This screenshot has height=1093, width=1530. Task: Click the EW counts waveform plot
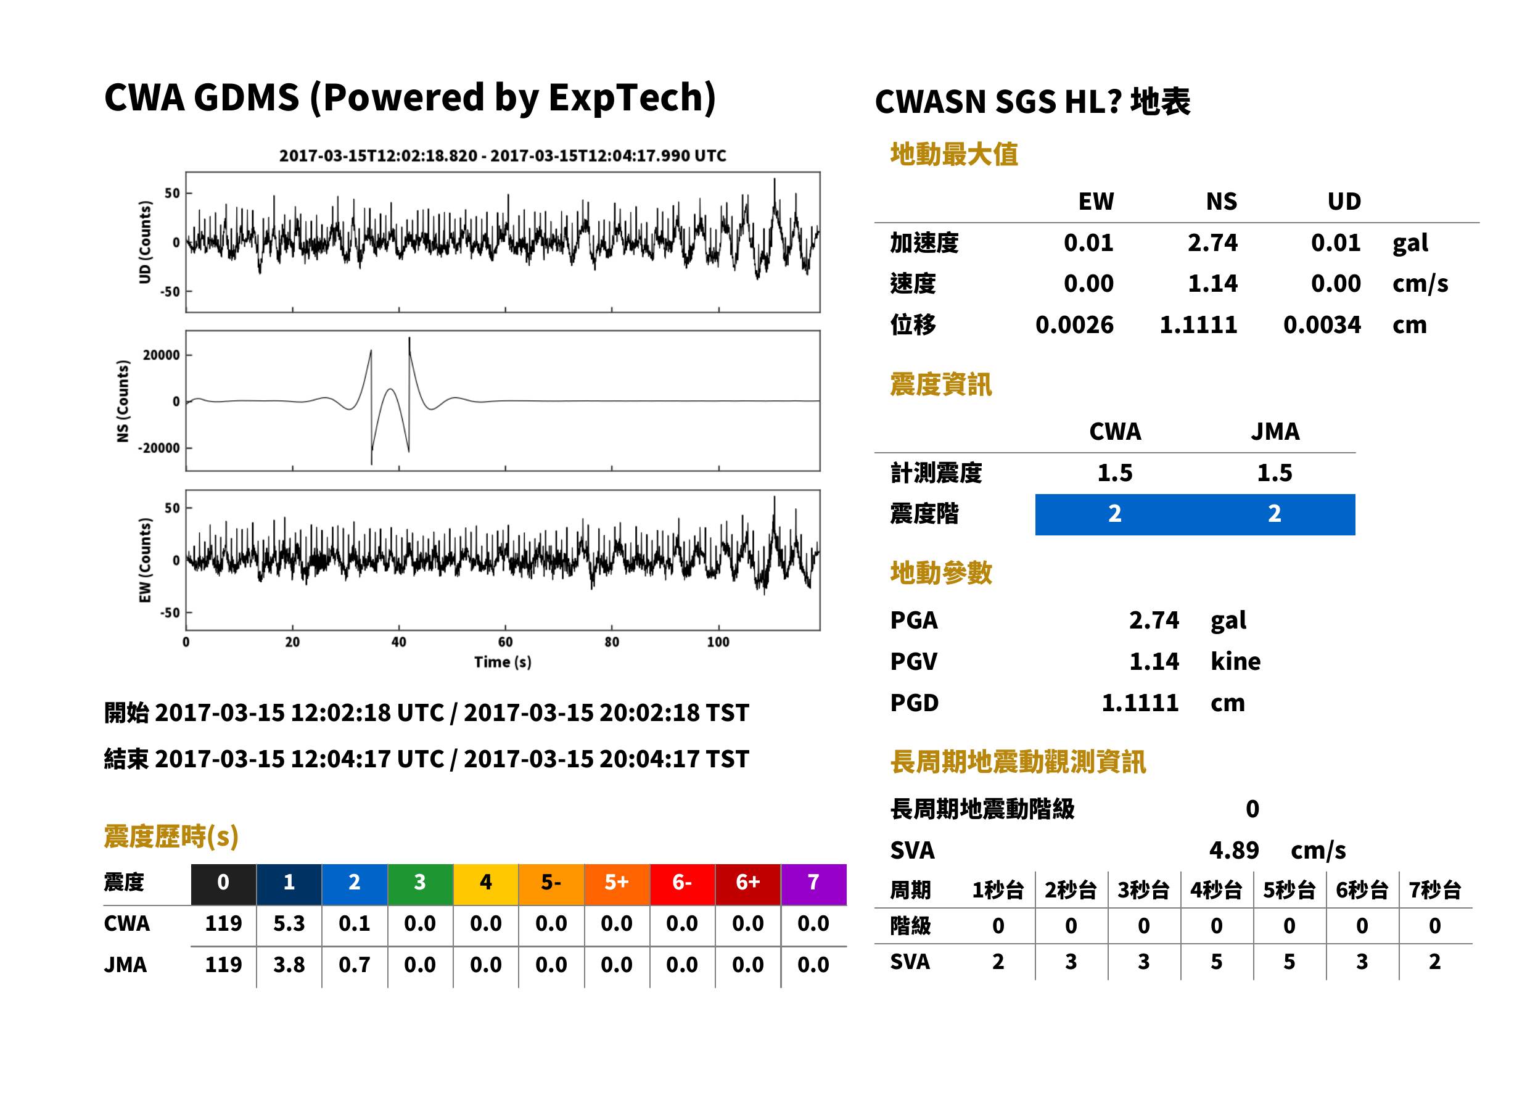point(503,560)
